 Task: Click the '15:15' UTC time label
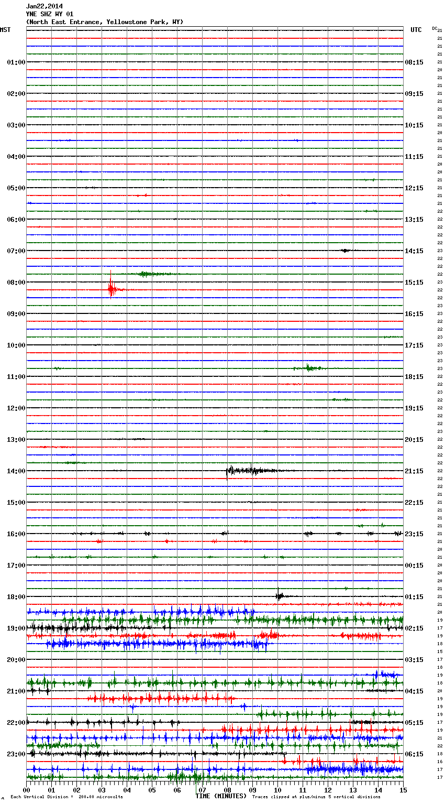[x=414, y=283]
